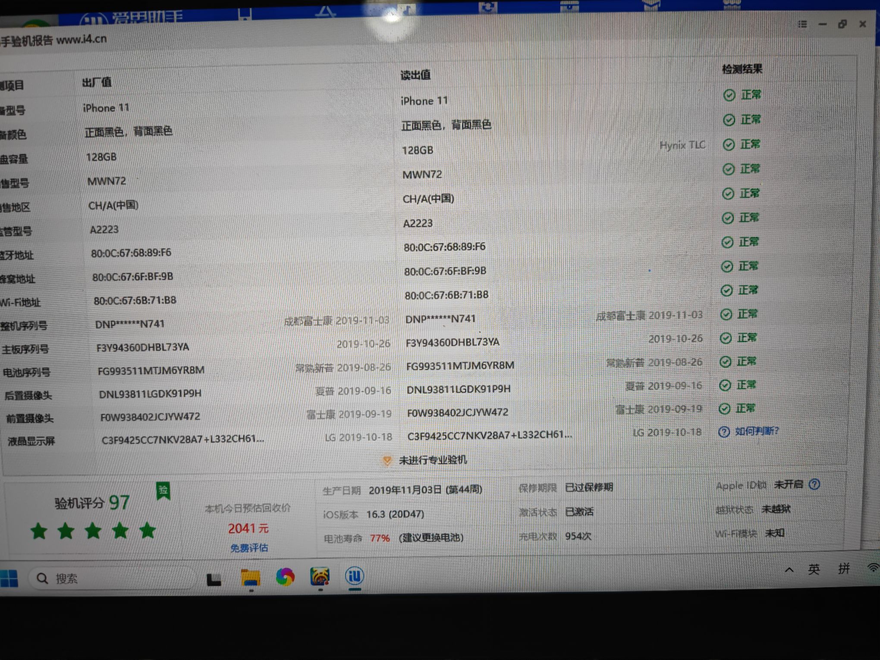This screenshot has width=880, height=660.
Task: Open the Task View taskbar icon
Action: click(214, 580)
